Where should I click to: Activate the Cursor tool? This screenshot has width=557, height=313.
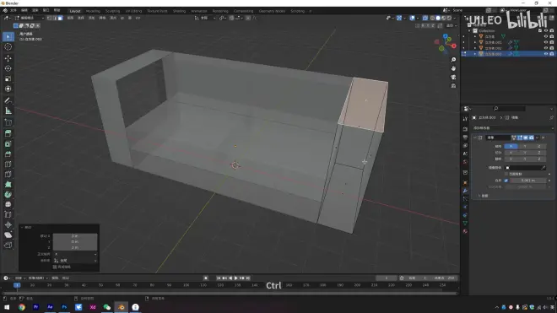pos(8,47)
